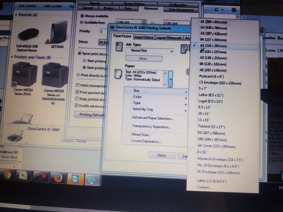The height and width of the screenshot is (212, 283).
Task: Select the Always available radio button
Action: (82, 16)
